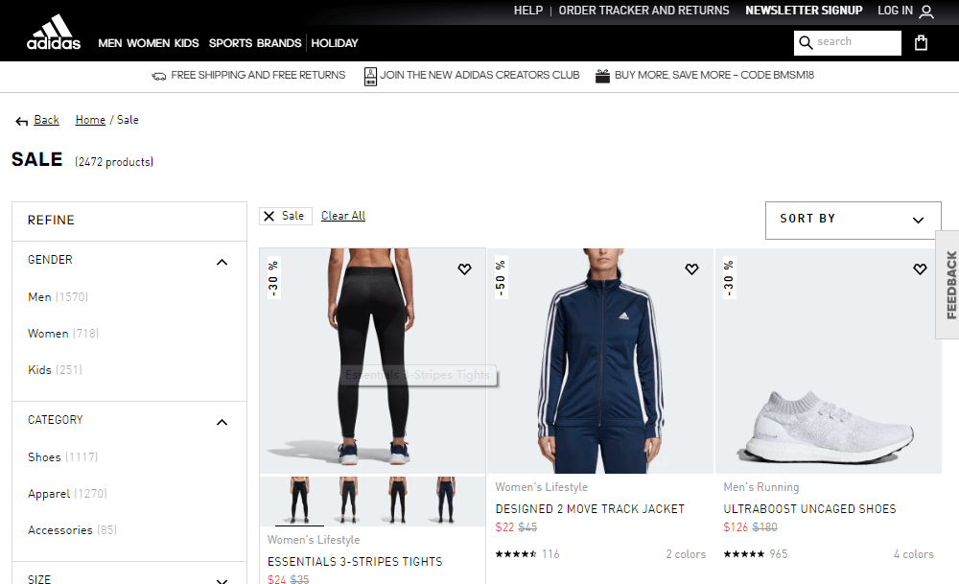Click the track jacket star rating
The width and height of the screenshot is (959, 584).
point(516,554)
